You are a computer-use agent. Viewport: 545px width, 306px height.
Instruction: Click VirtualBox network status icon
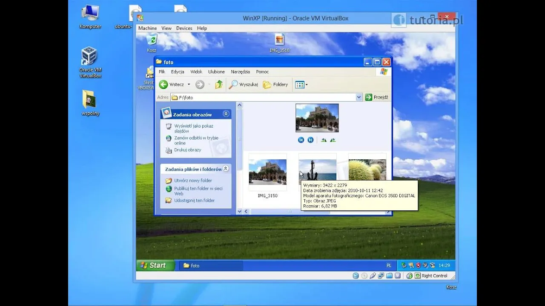click(381, 276)
